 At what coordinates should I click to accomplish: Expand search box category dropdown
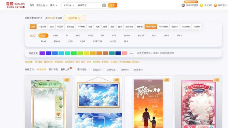(x=69, y=5)
